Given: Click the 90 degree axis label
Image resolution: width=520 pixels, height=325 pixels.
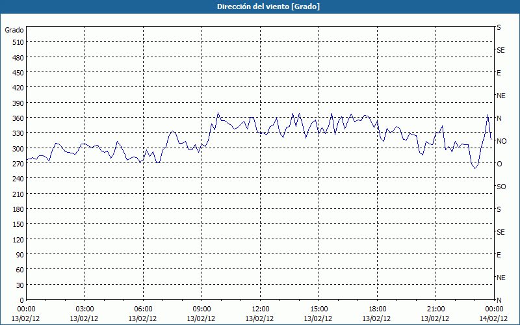Looking at the screenshot, I should [x=20, y=255].
